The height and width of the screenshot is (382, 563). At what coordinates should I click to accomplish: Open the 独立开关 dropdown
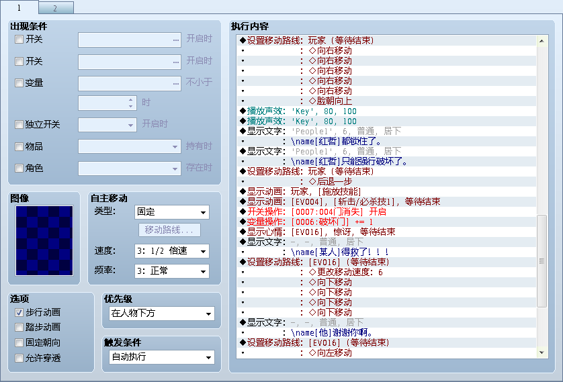[107, 125]
